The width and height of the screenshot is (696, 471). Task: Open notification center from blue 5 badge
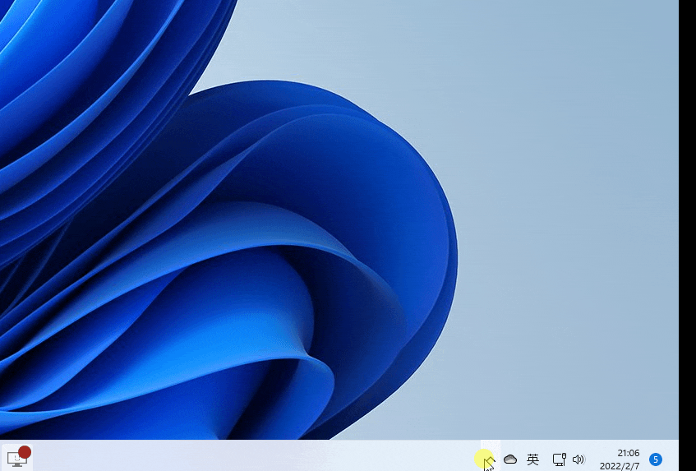click(x=656, y=459)
